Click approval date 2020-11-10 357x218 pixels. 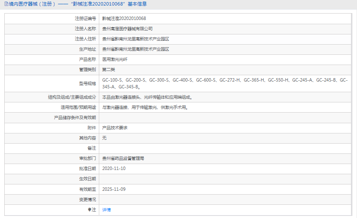114,169
